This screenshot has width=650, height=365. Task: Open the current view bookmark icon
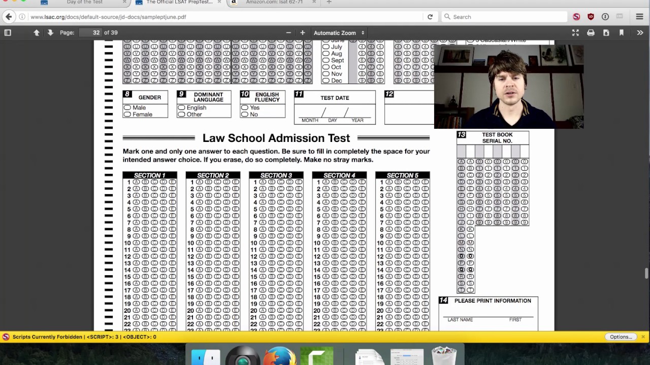tap(621, 32)
